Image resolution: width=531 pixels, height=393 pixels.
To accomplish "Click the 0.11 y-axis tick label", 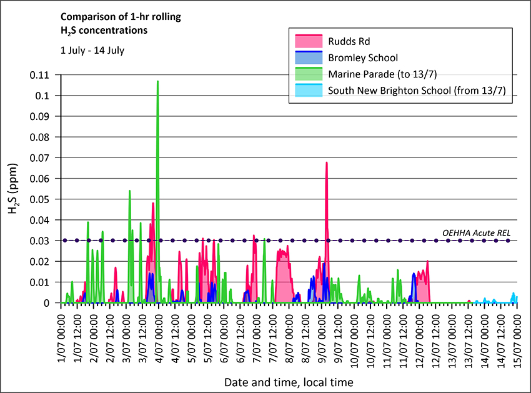I will pyautogui.click(x=41, y=75).
